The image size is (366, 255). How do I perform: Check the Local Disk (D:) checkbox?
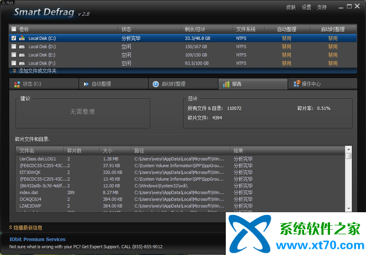pos(14,46)
